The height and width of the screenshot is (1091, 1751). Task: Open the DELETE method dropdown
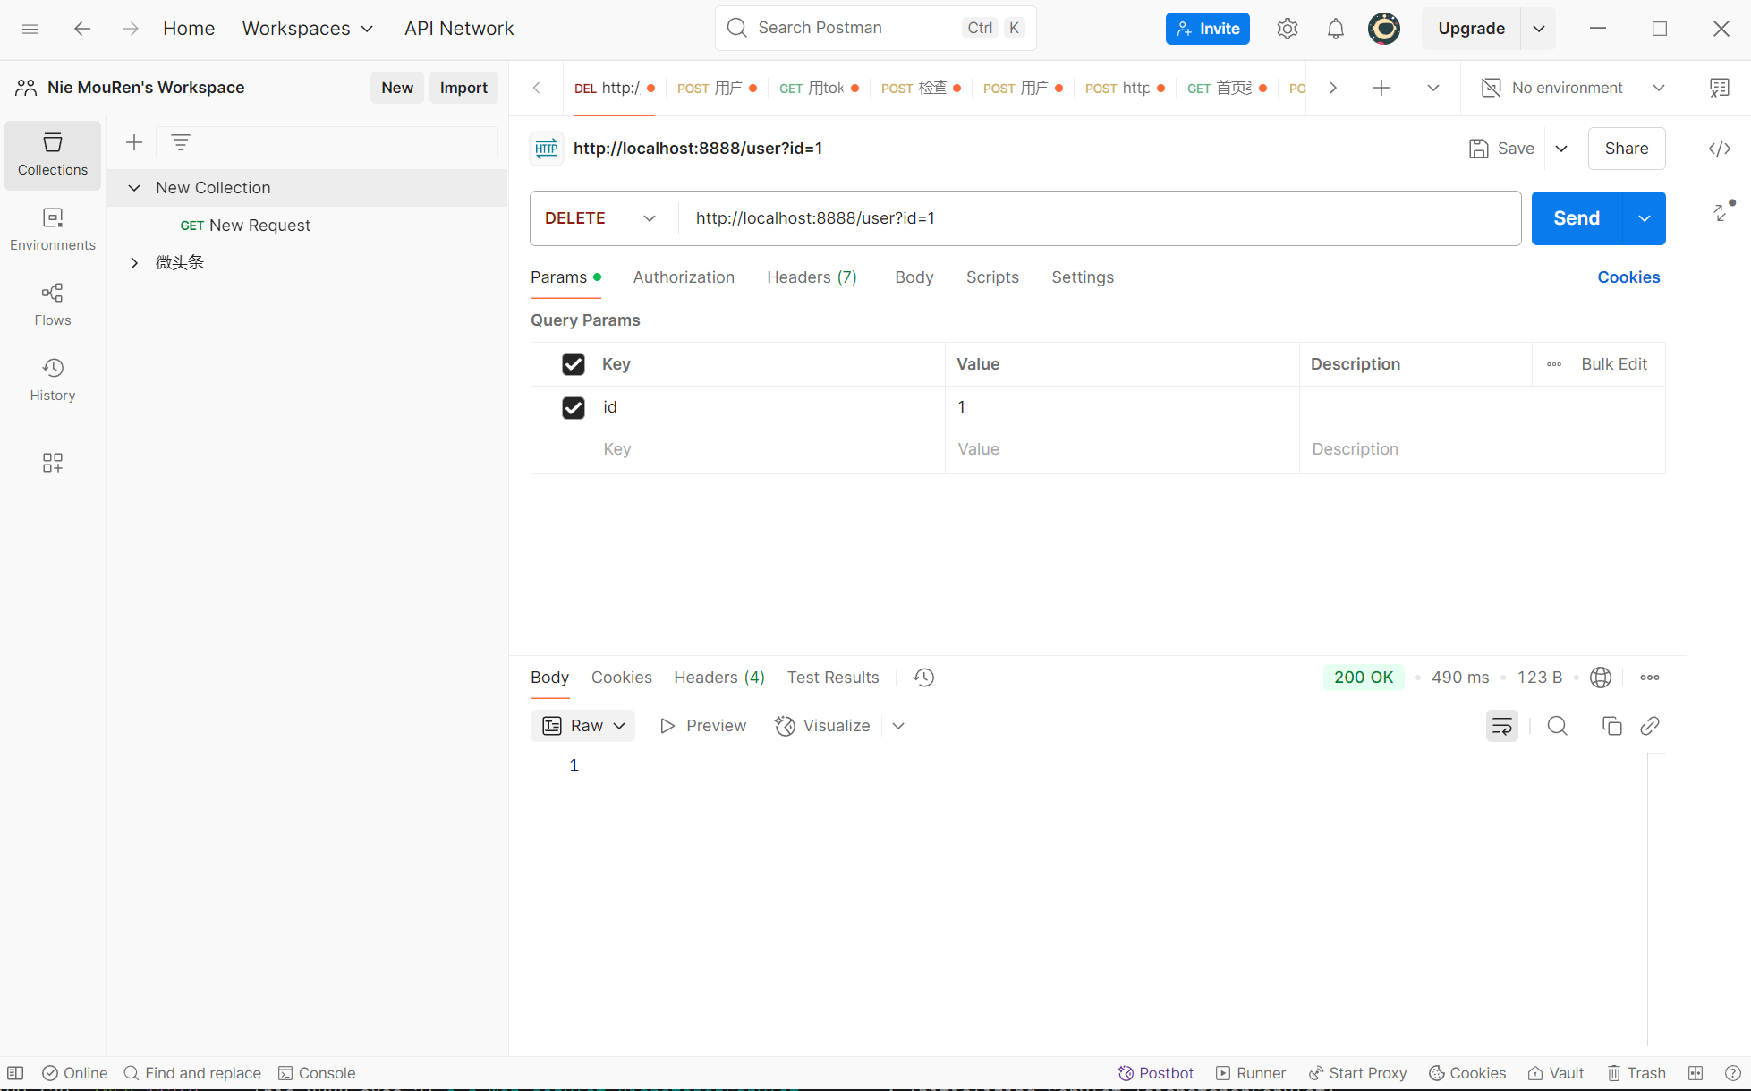coord(600,218)
